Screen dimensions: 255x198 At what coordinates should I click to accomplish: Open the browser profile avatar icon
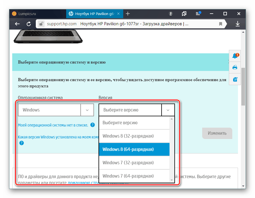(171, 14)
